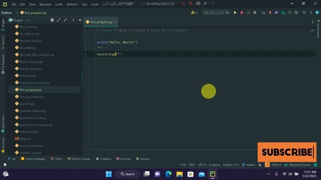Viewport: 321px width, 180px height.
Task: Change the CRLF line separator in the status bar
Action: point(192,165)
